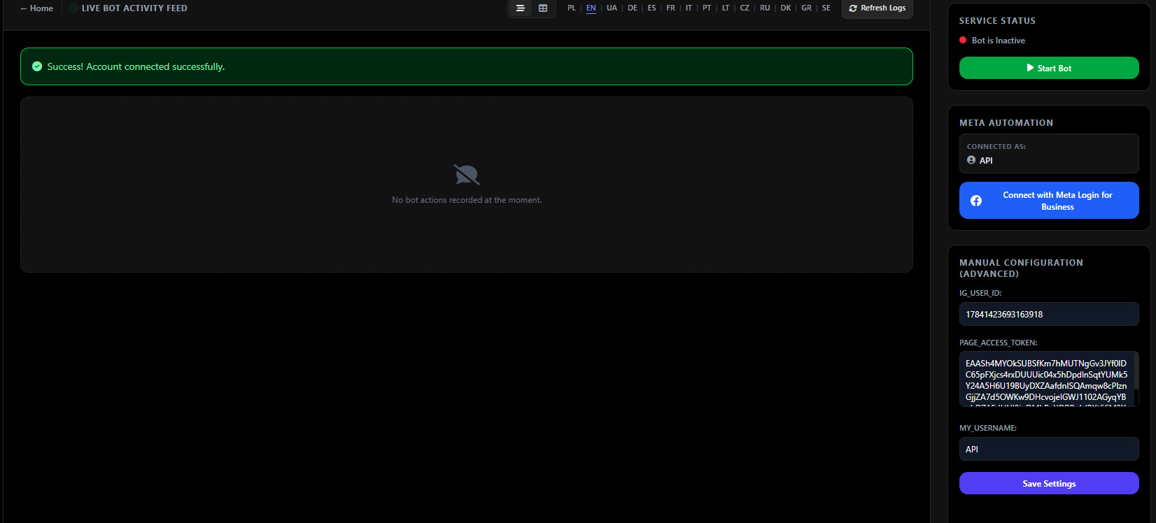This screenshot has height=523, width=1156.
Task: Click the 'META AUTOMATION' section heading
Action: [1006, 123]
